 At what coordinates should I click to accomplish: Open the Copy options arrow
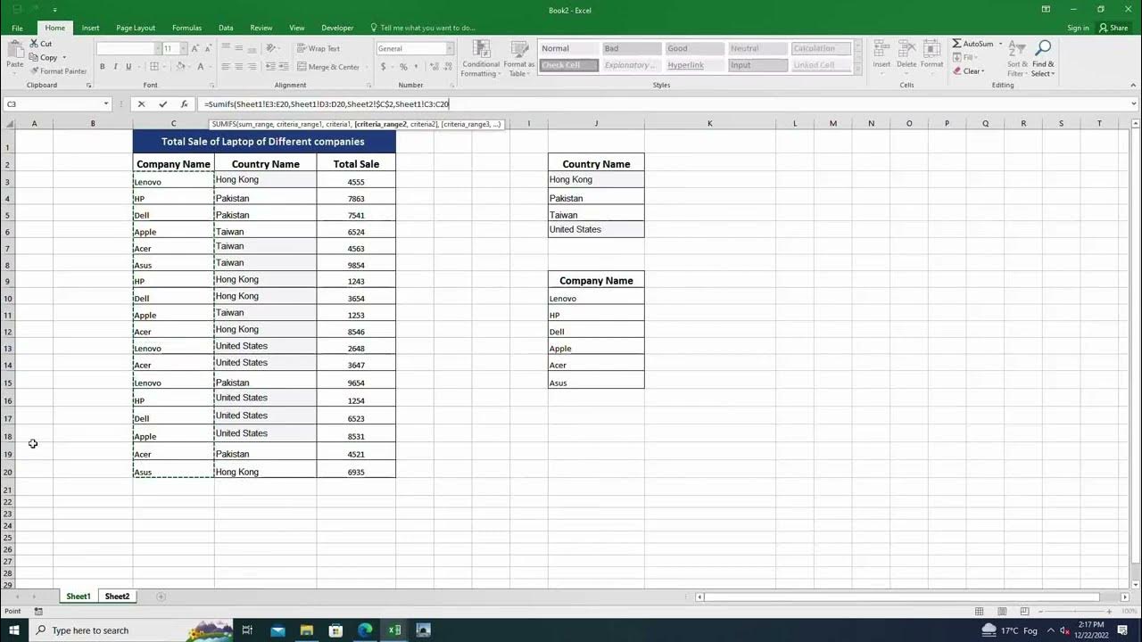click(64, 58)
